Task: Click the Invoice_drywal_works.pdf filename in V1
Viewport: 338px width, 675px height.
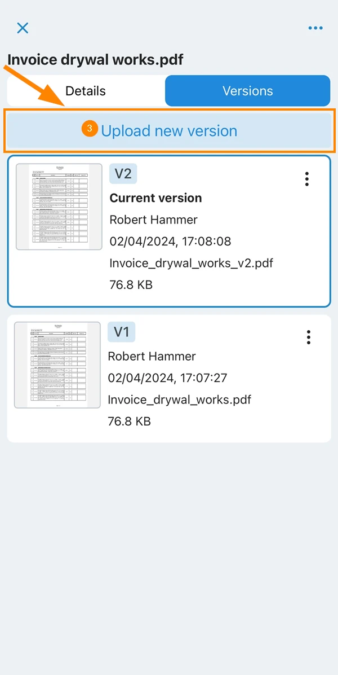Action: [x=180, y=400]
